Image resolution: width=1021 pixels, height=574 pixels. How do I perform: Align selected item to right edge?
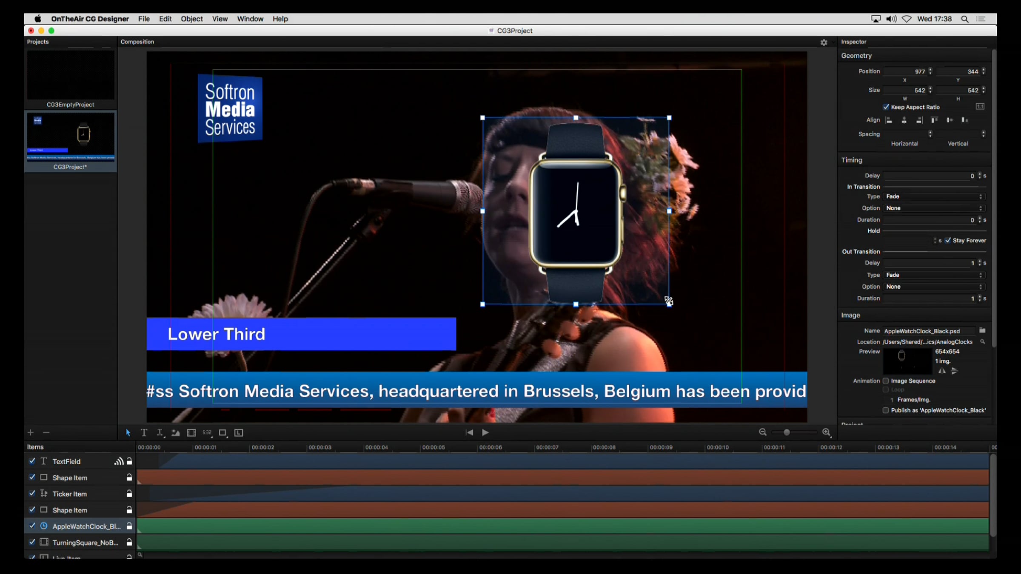tap(919, 120)
